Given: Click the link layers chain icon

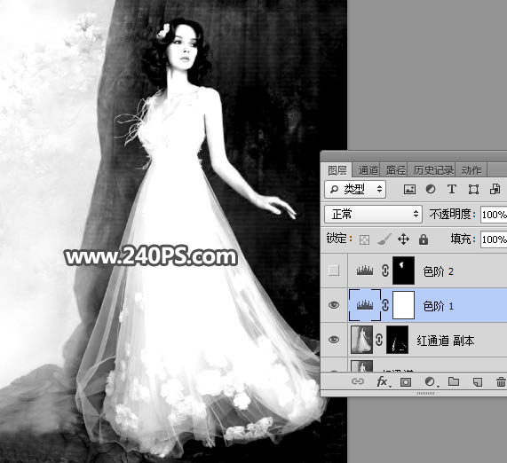Looking at the screenshot, I should [357, 381].
